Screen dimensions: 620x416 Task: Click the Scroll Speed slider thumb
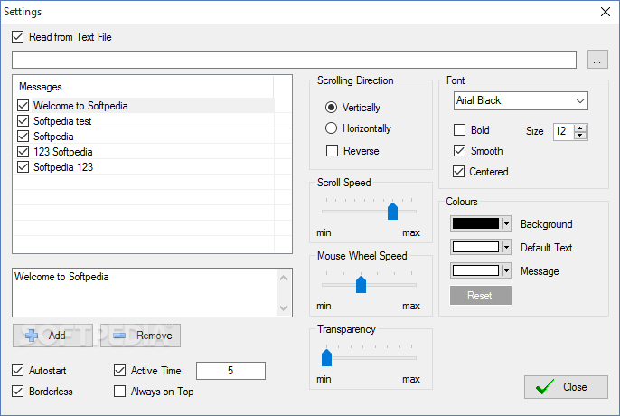point(392,211)
